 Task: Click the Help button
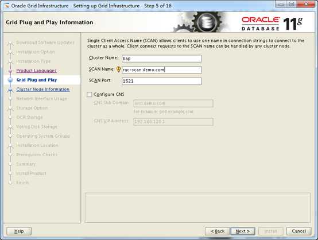(19, 231)
